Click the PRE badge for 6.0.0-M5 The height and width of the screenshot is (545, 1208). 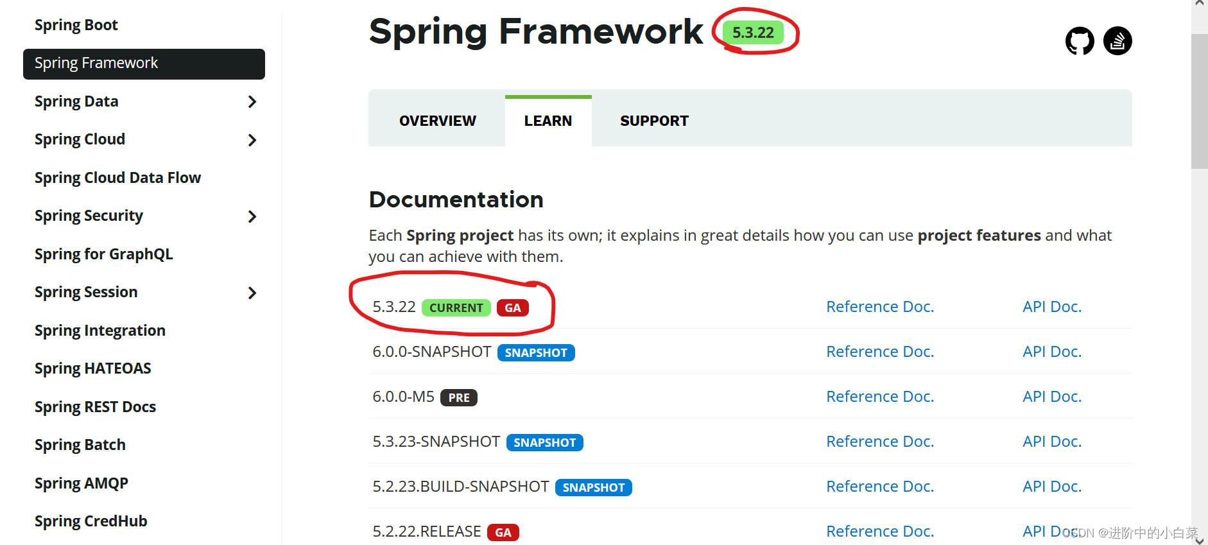[x=459, y=398]
